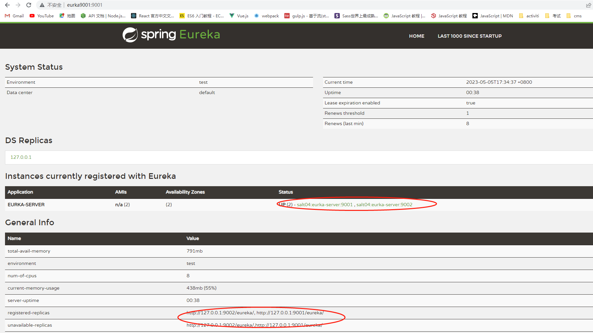Click the share page icon
Viewport: 593px width, 333px height.
tap(588, 5)
